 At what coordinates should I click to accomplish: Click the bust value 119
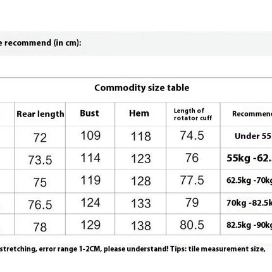(90, 180)
